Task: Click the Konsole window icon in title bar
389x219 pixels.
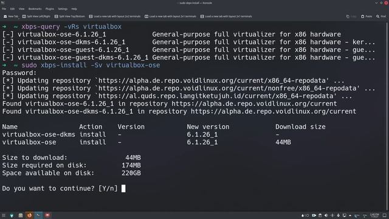Action: (x=2, y=2)
